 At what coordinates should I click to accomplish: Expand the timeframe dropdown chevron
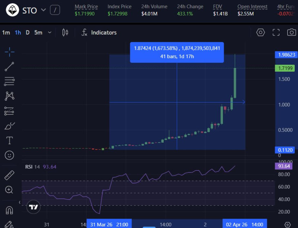[50, 33]
